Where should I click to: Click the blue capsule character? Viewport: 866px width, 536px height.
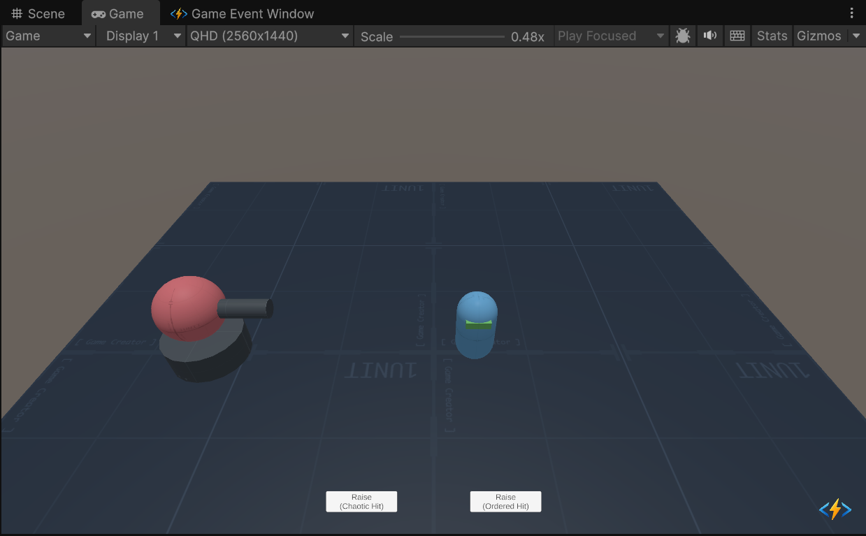pyautogui.click(x=476, y=325)
